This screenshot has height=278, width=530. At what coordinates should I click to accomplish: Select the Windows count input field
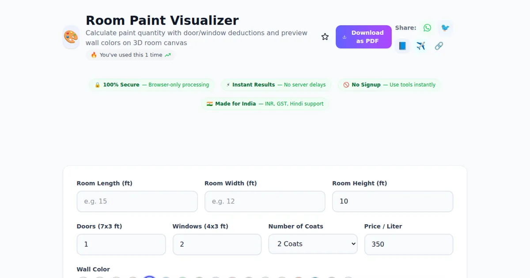pyautogui.click(x=217, y=244)
